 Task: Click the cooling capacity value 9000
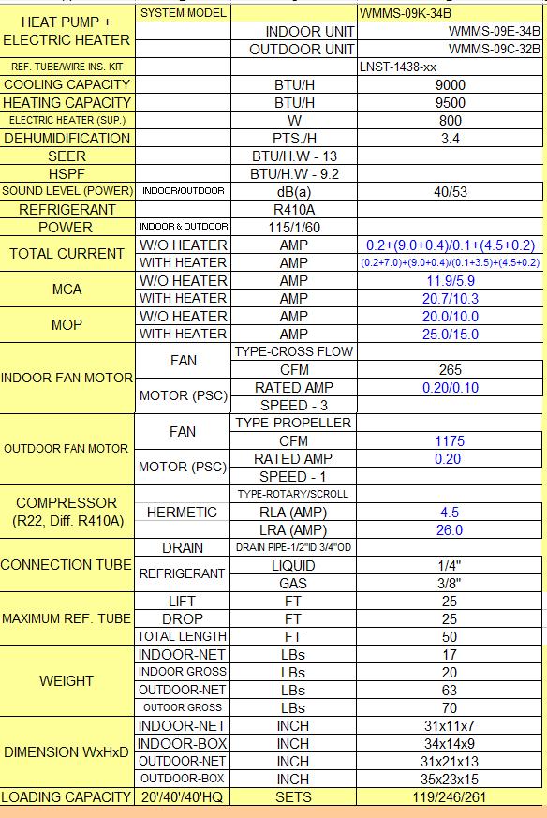(450, 84)
